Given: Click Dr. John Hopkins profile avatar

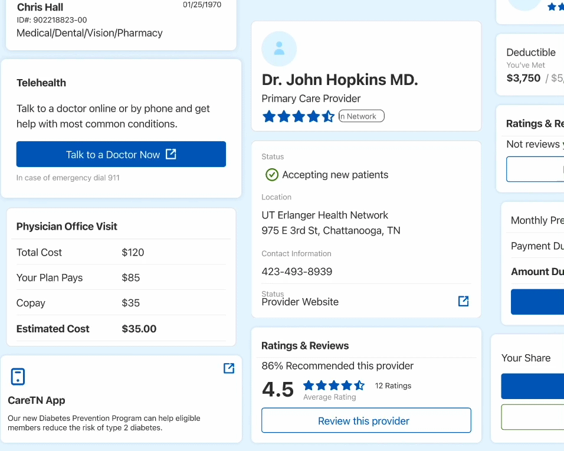Looking at the screenshot, I should [279, 49].
